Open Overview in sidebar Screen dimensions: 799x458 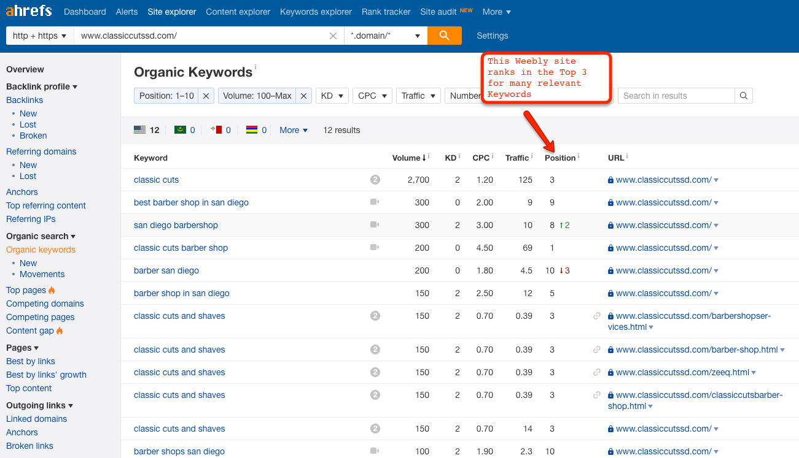click(25, 69)
